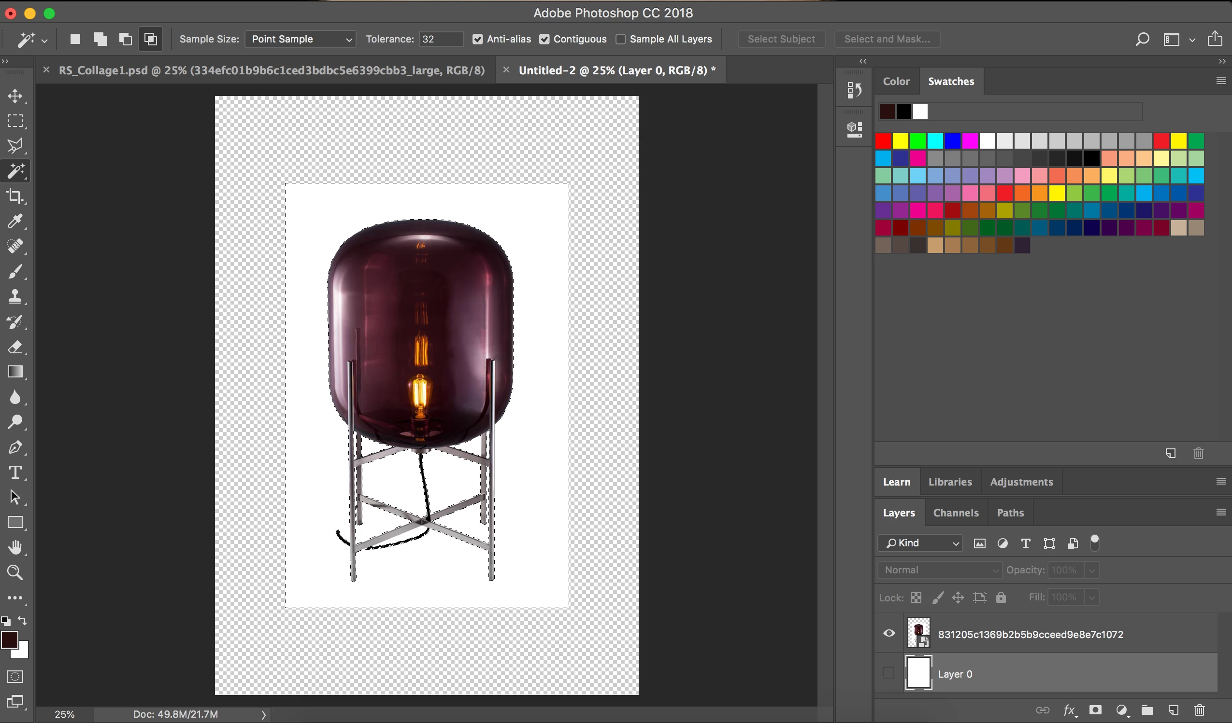The width and height of the screenshot is (1232, 723).
Task: Select the Zoom tool in toolbar
Action: 15,572
